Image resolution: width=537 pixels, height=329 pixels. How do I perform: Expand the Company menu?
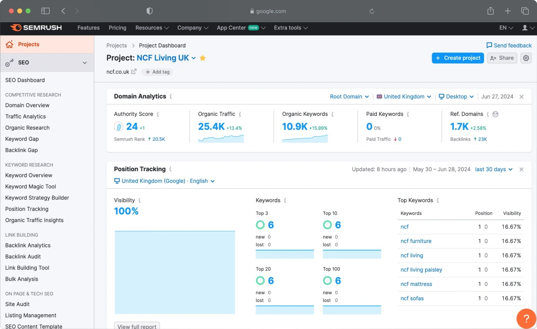[x=193, y=28]
